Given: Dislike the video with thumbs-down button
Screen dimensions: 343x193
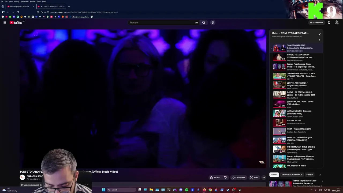Looking at the screenshot, I should click(225, 177).
